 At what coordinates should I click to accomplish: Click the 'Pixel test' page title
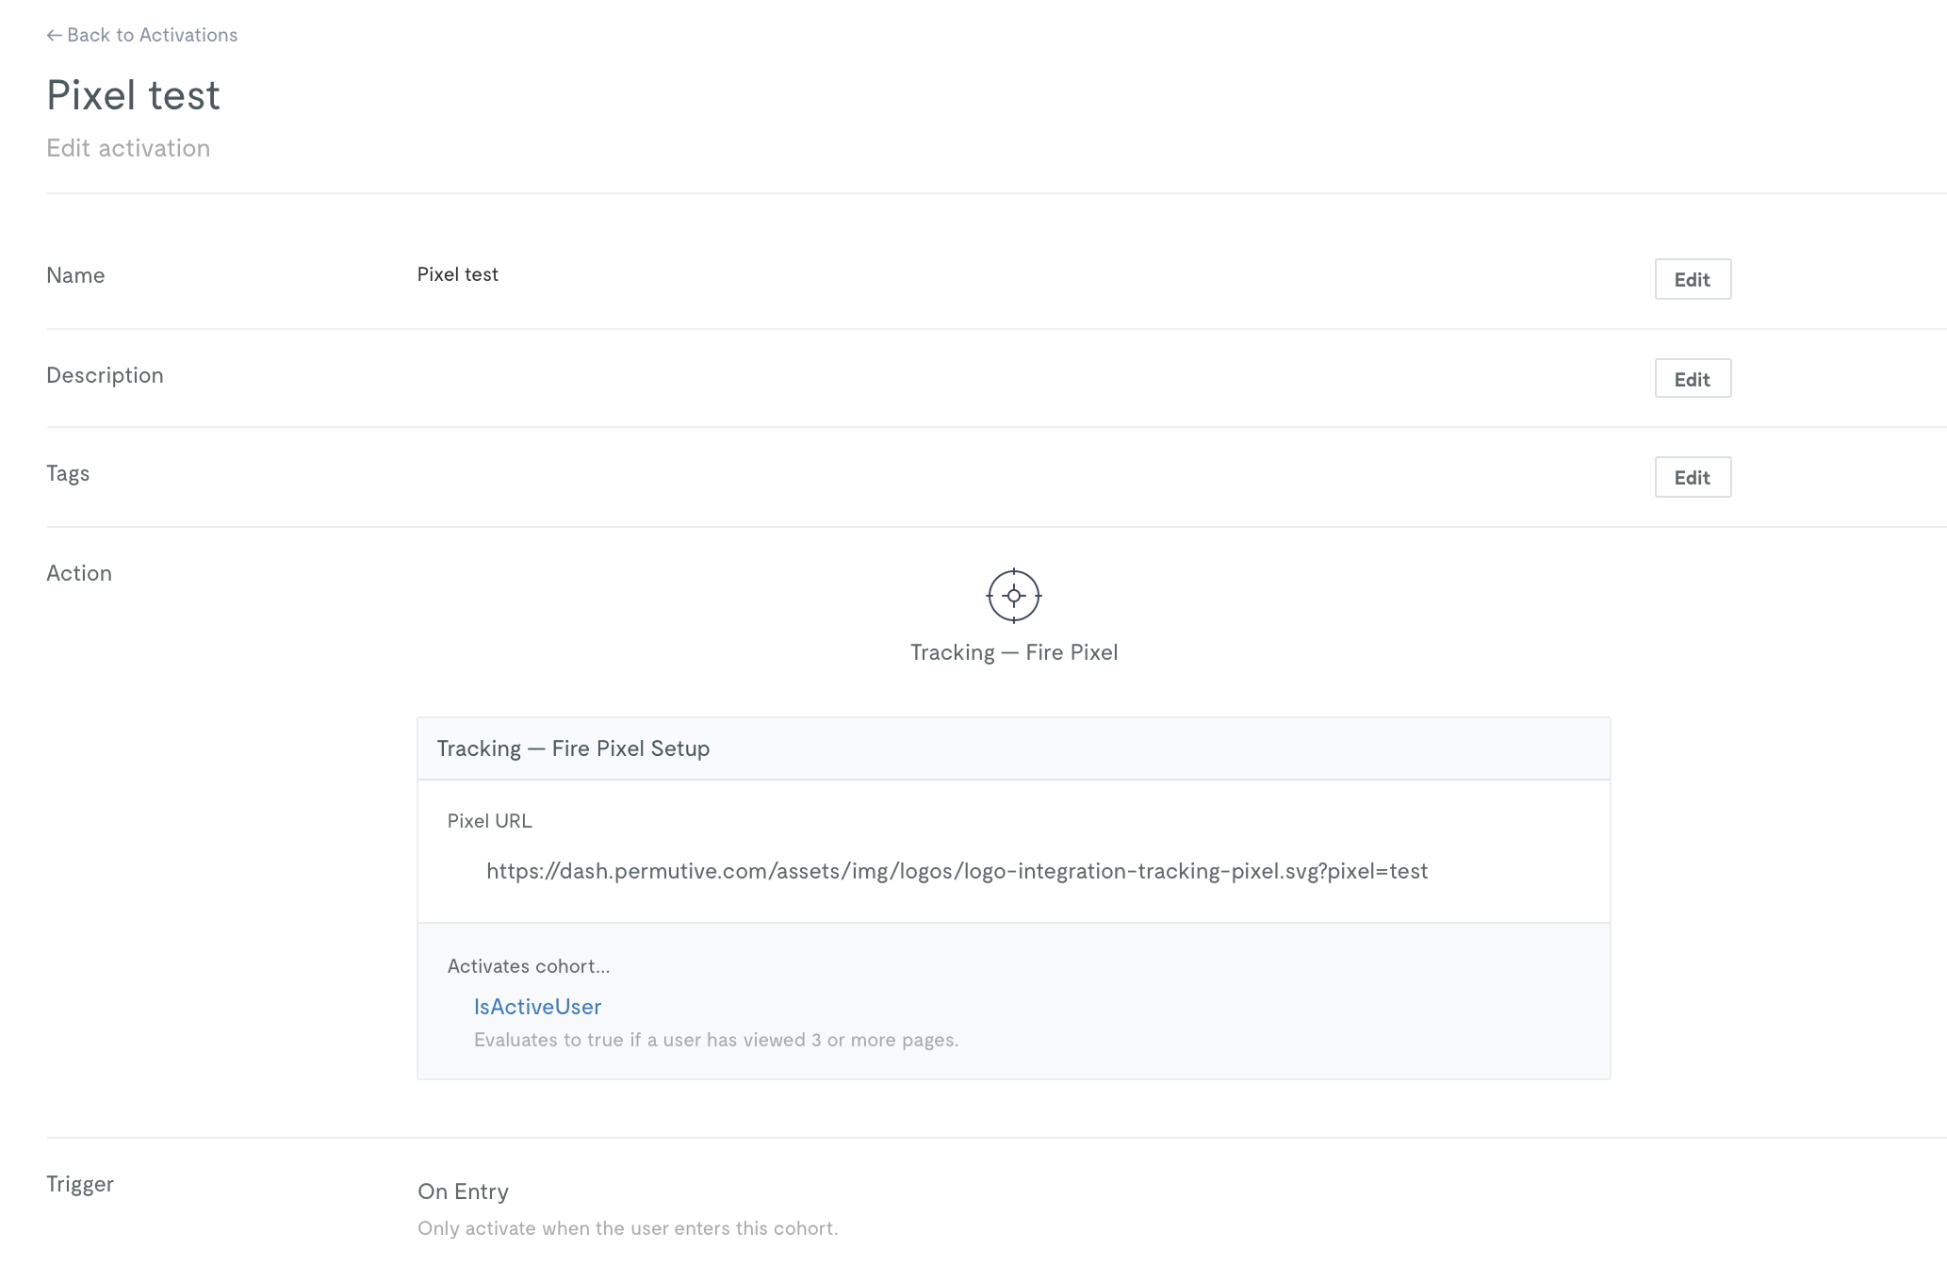[133, 95]
